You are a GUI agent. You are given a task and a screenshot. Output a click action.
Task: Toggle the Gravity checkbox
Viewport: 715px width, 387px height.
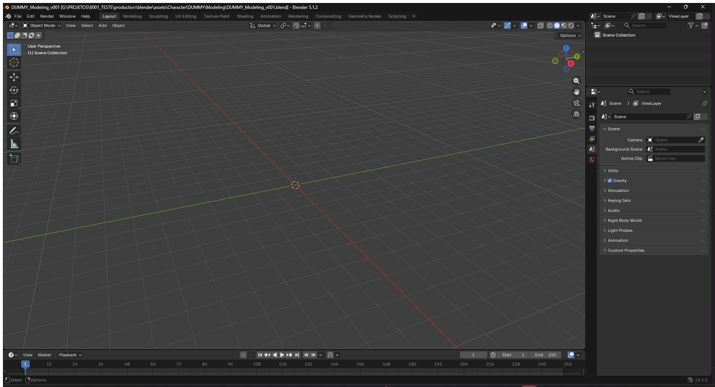pyautogui.click(x=610, y=181)
